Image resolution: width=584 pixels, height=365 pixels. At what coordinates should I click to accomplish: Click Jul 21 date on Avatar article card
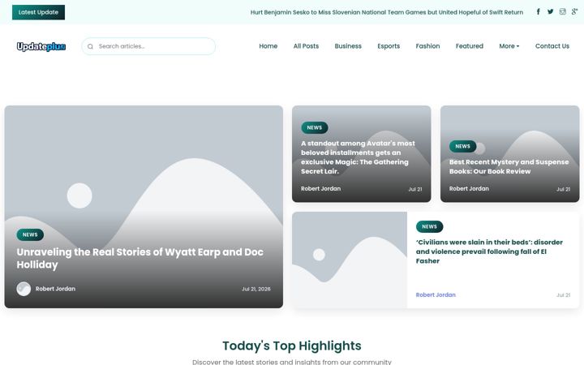415,189
